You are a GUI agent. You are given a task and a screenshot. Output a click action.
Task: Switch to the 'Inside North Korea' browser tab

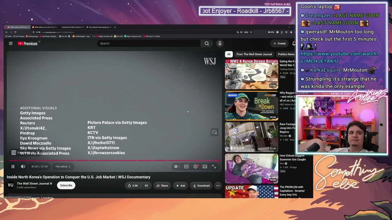(x=17, y=27)
